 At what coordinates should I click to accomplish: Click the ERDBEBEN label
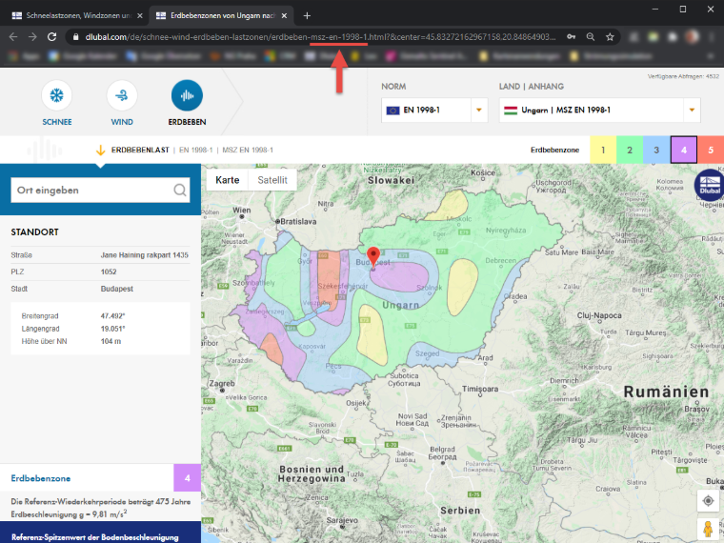(187, 122)
